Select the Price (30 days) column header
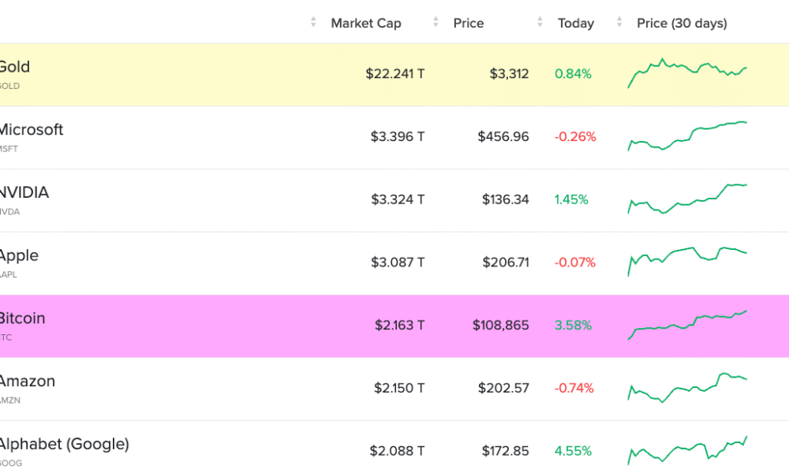Viewport: 789px width, 473px height. pyautogui.click(x=682, y=23)
